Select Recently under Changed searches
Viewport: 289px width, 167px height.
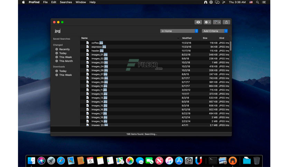64,49
